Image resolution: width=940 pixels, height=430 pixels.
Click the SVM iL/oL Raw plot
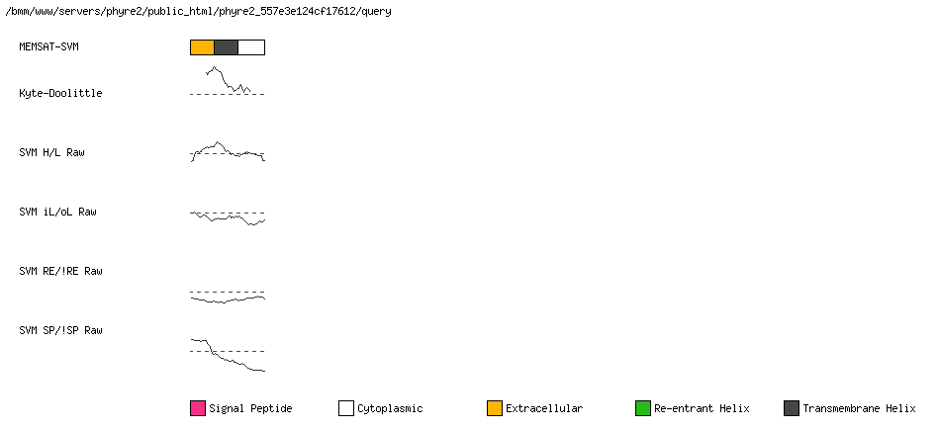point(228,218)
